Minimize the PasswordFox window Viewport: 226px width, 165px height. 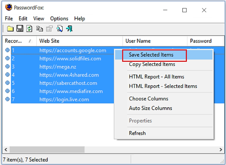point(165,10)
